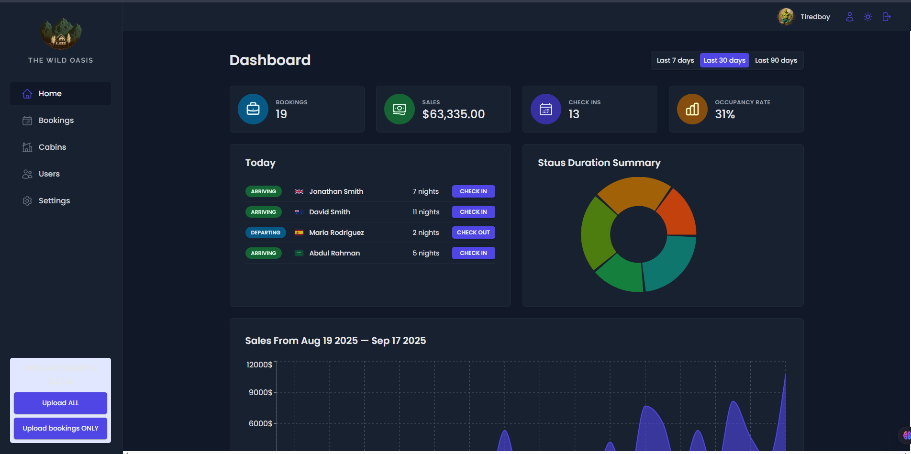Click the check-ins calendar icon
The image size is (911, 454).
[x=546, y=109]
